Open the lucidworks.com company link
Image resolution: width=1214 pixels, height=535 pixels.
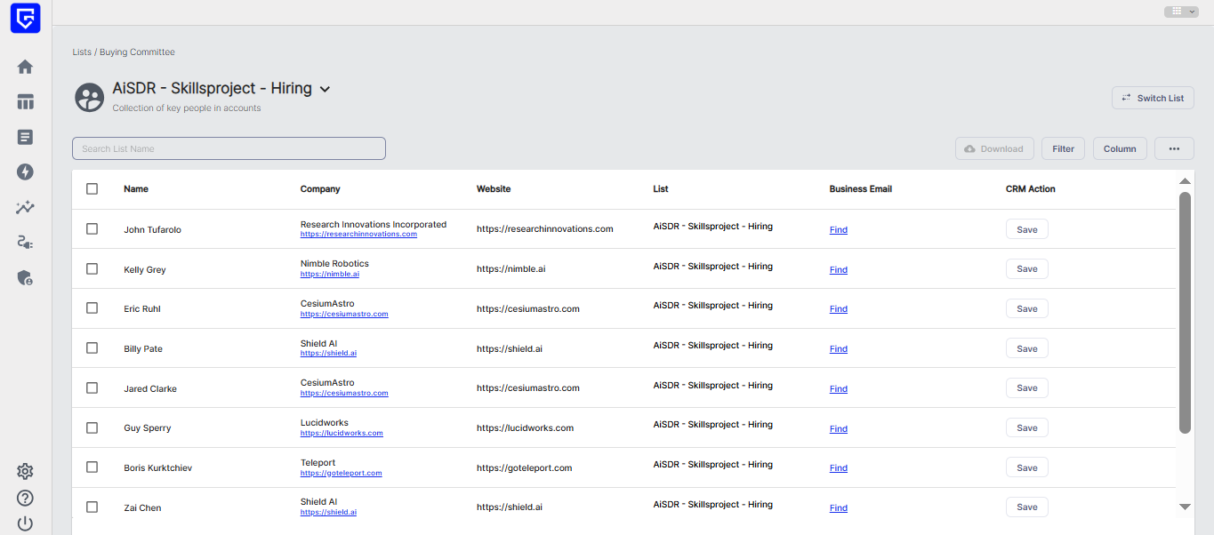[342, 434]
